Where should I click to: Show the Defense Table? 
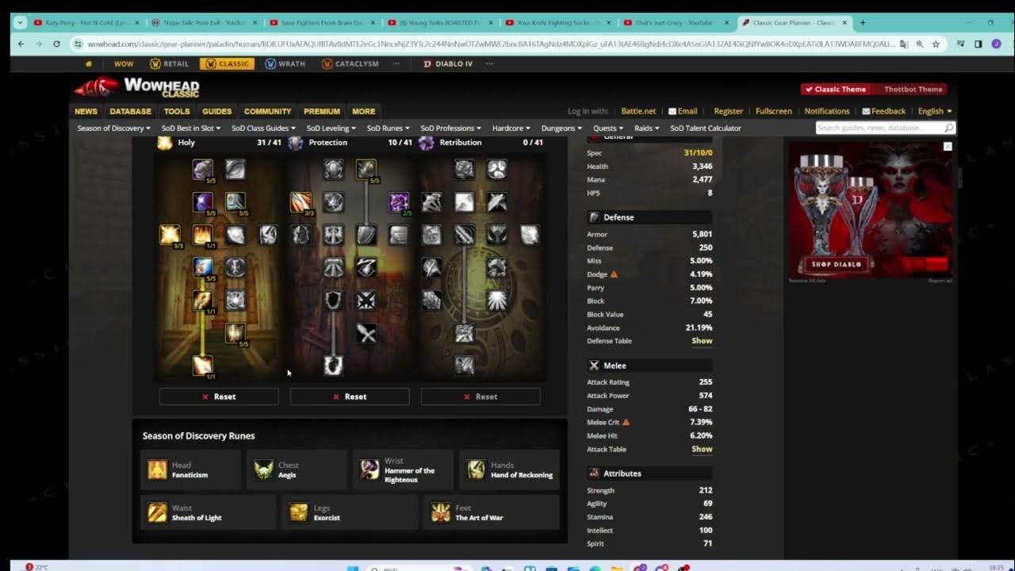(x=702, y=341)
